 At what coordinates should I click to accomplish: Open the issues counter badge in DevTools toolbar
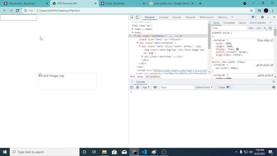click(x=254, y=17)
